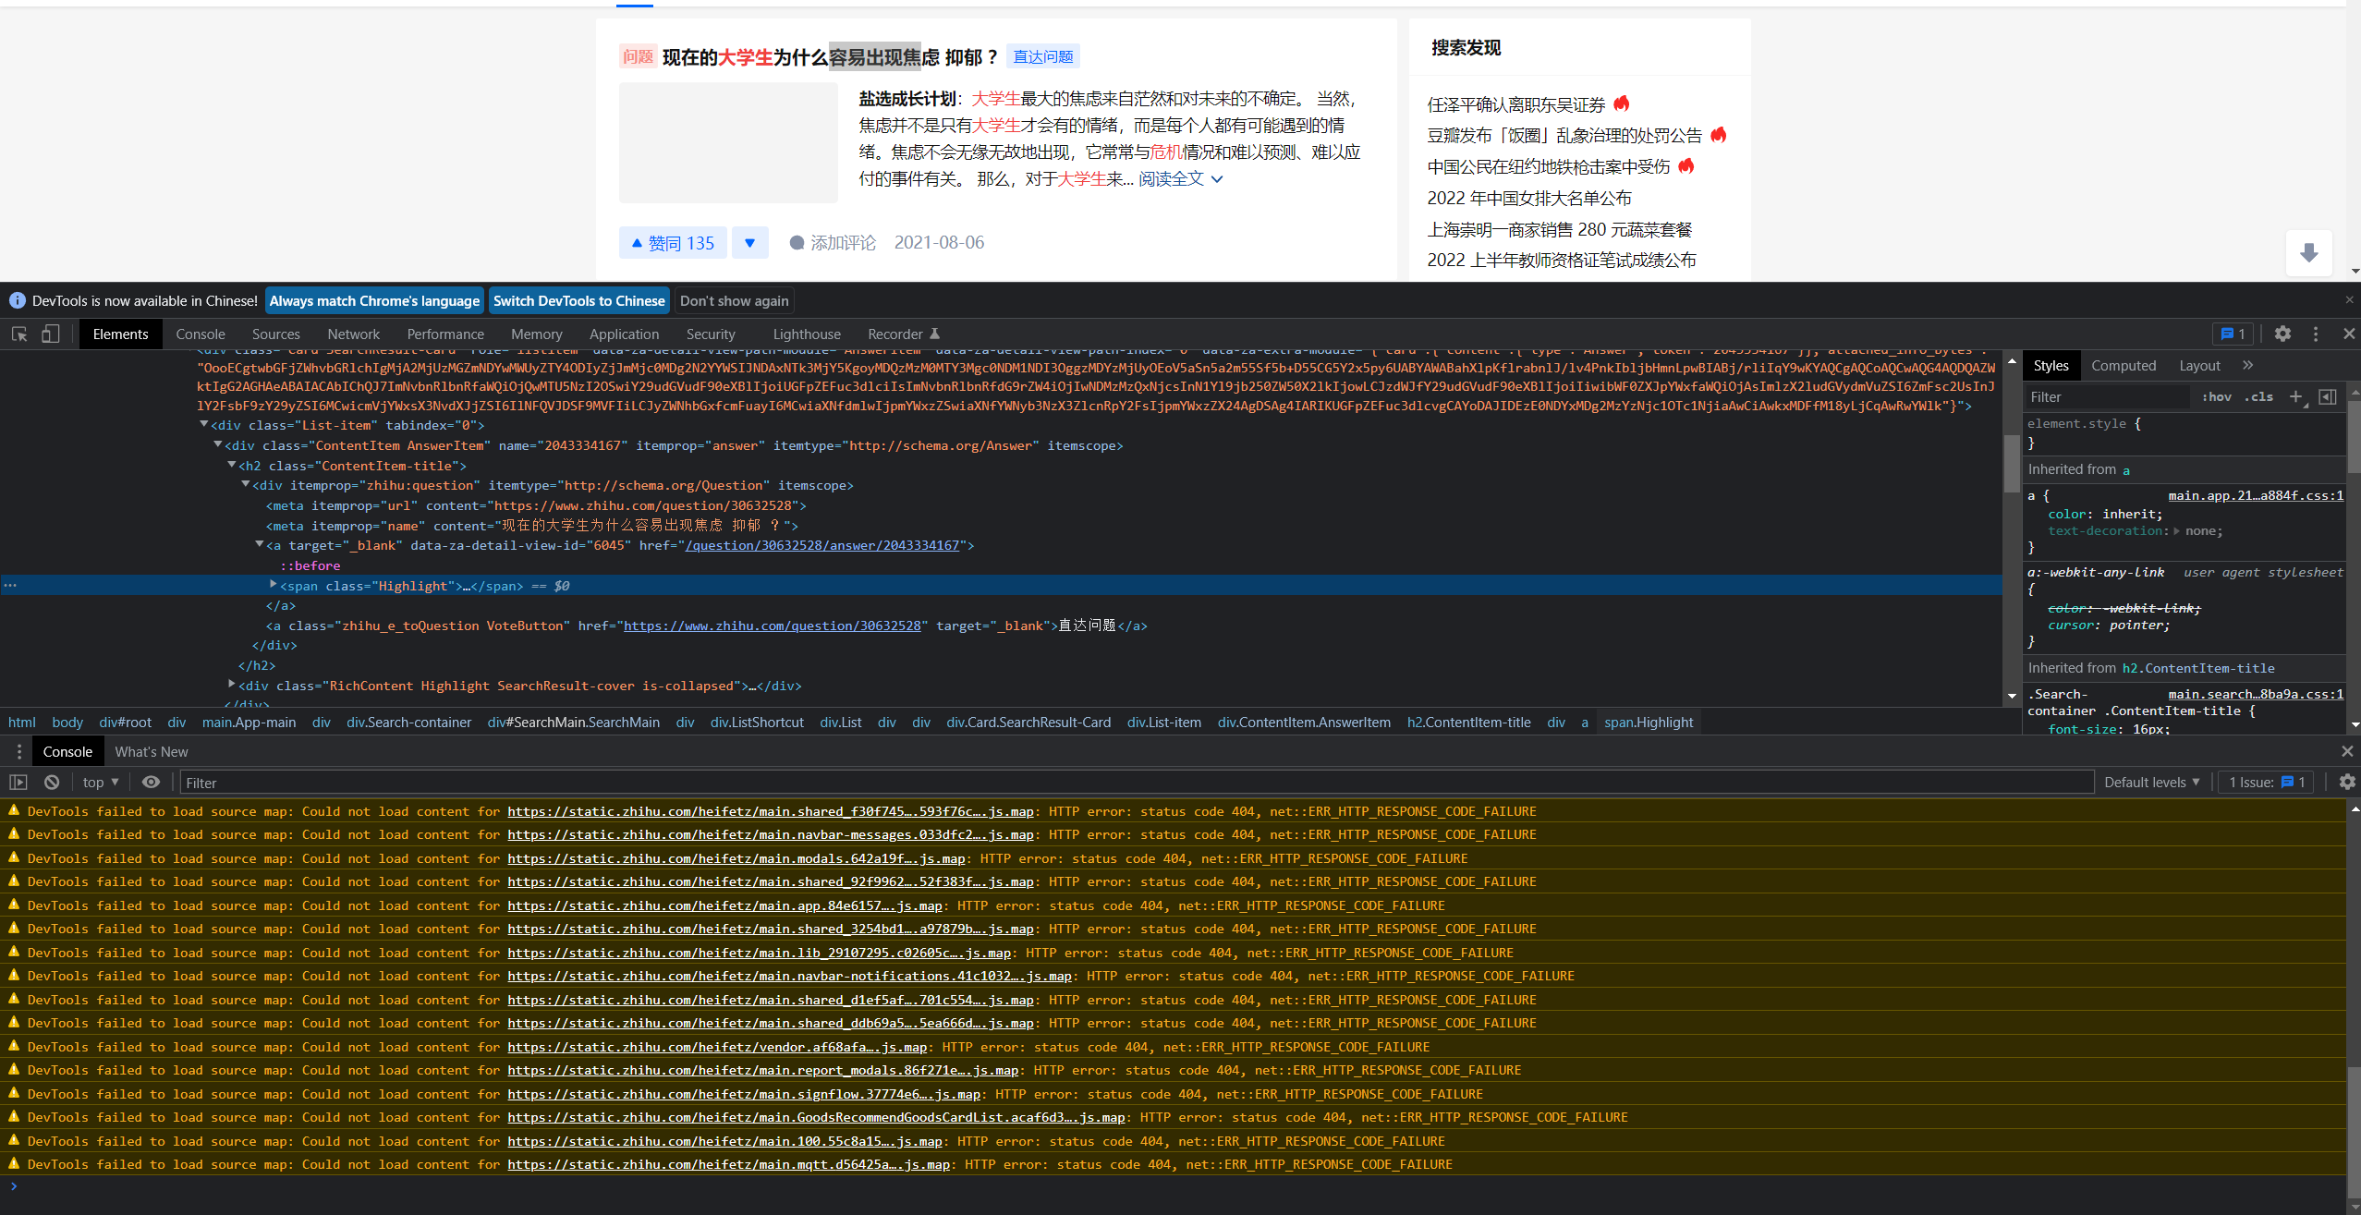Toggle element state with :hov button
The width and height of the screenshot is (2361, 1215).
pos(2214,396)
